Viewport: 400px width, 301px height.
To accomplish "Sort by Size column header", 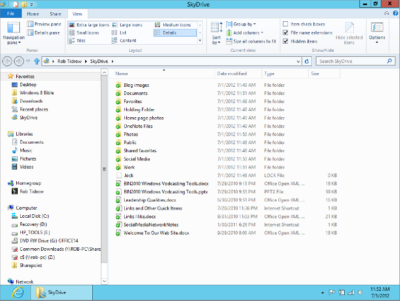I will click(324, 74).
